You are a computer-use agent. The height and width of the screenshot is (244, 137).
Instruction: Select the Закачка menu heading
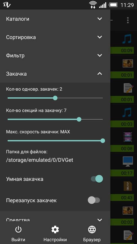pyautogui.click(x=16, y=74)
